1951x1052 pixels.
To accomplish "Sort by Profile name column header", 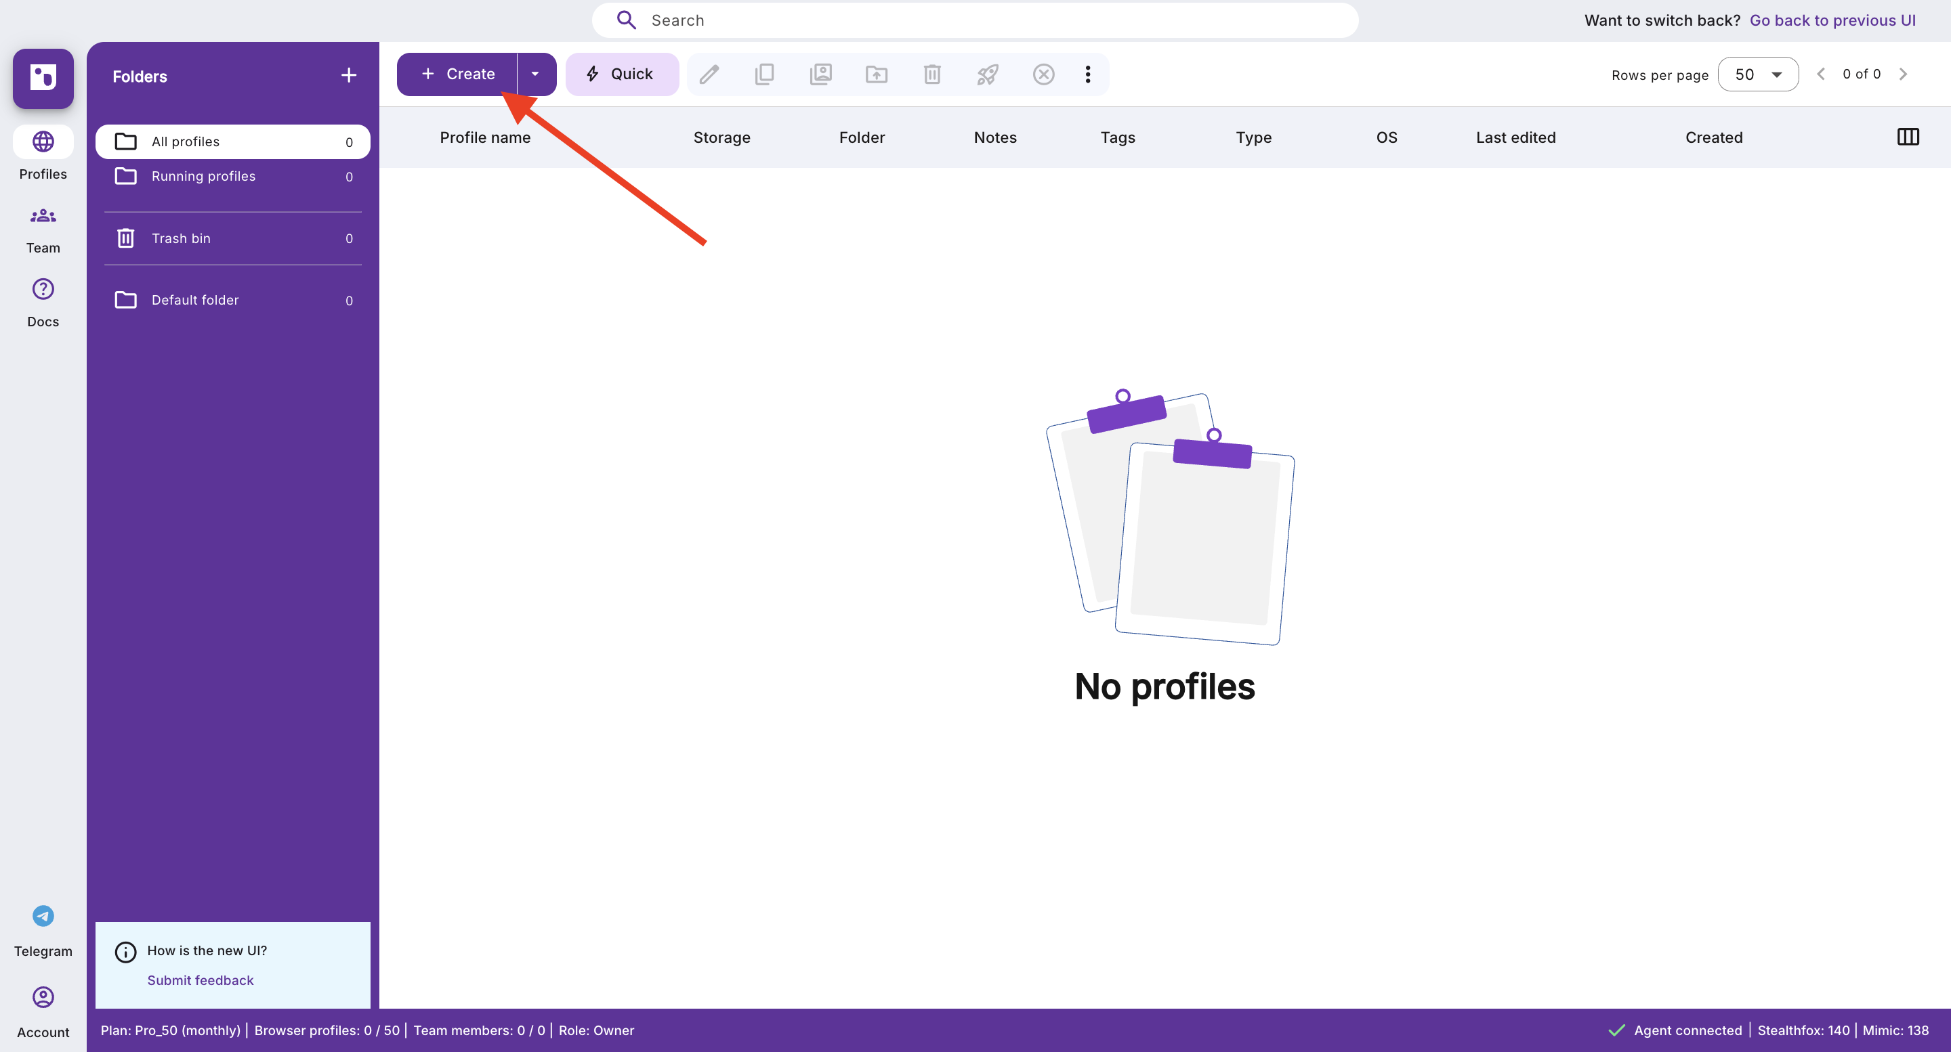I will (485, 137).
